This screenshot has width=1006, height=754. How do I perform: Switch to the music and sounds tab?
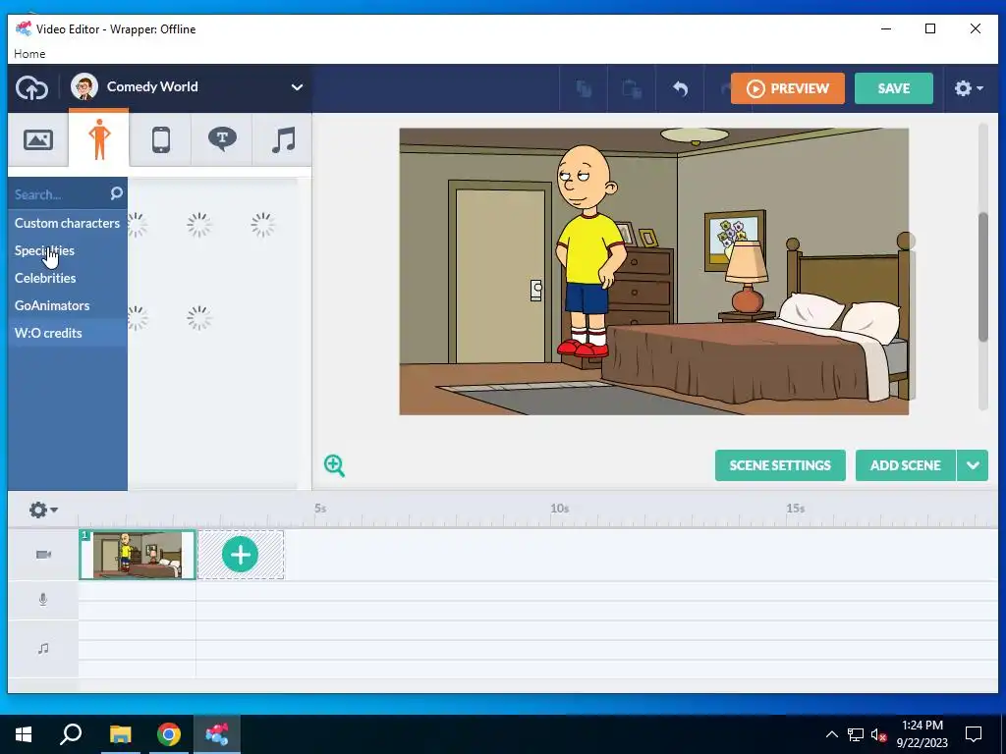tap(283, 139)
